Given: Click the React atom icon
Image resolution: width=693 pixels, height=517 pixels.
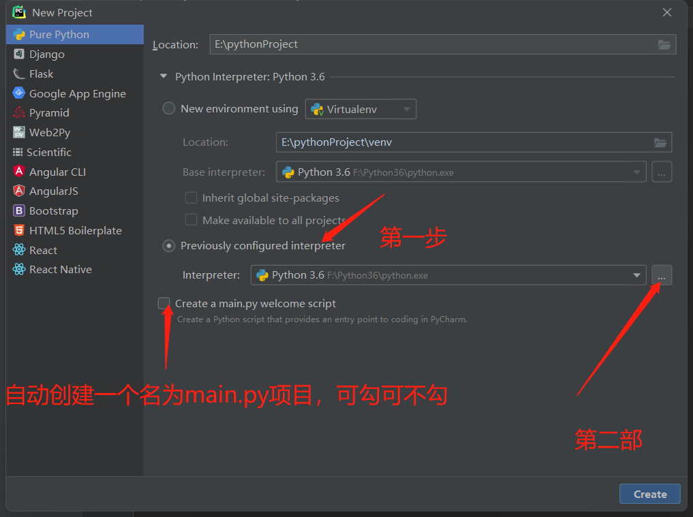Looking at the screenshot, I should tap(19, 250).
